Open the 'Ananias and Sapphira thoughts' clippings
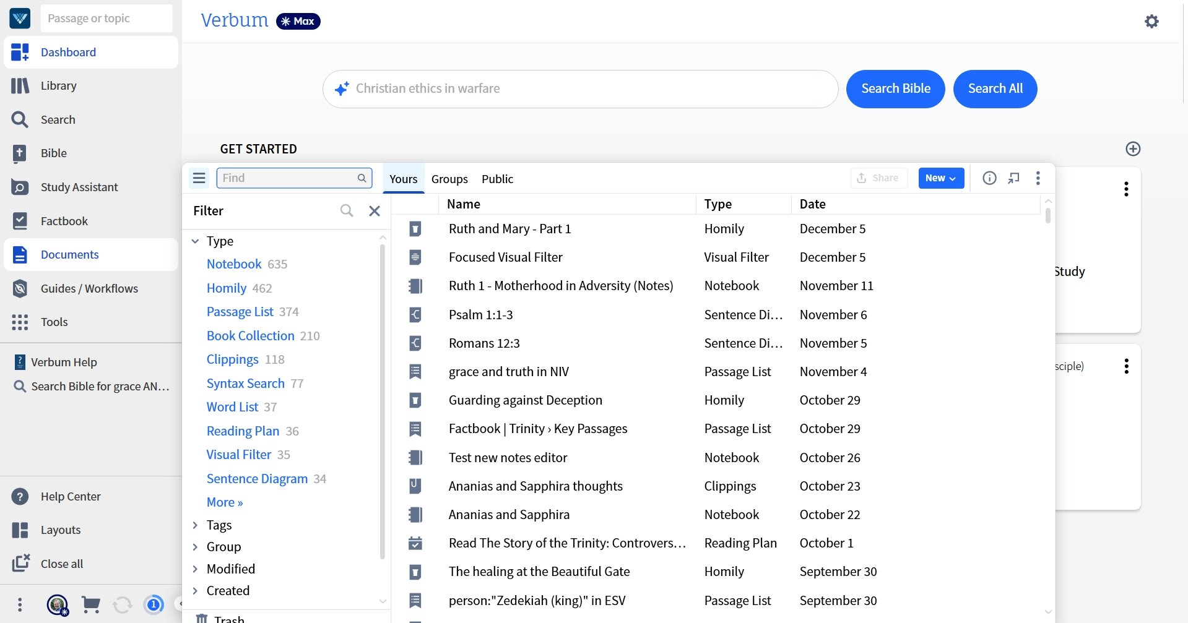This screenshot has height=623, width=1188. click(x=535, y=486)
